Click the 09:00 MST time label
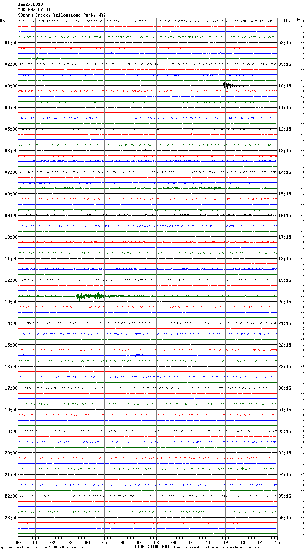Viewport: 306px width, 552px height. coord(11,216)
